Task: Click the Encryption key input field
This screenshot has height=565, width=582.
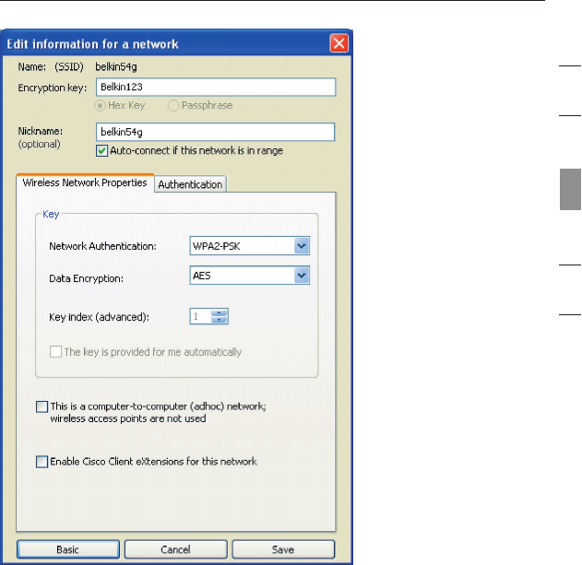Action: click(x=216, y=88)
